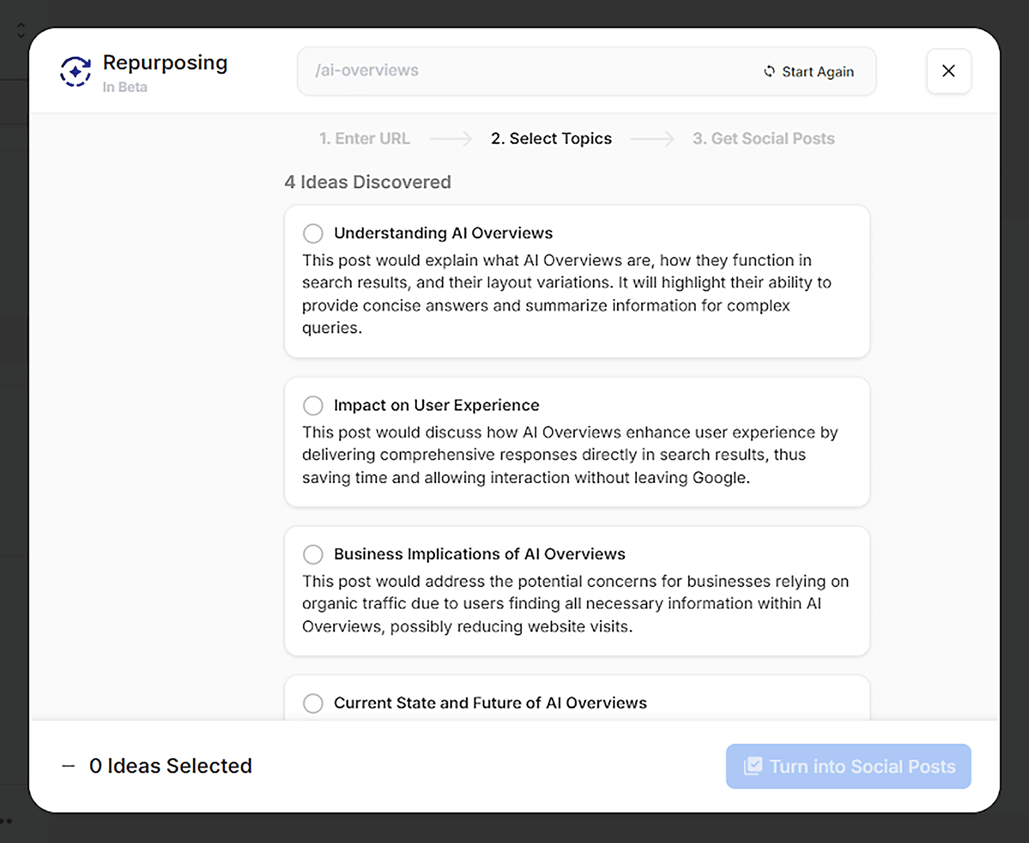
Task: Select Business Implications of AI Overviews radio button
Action: coord(313,554)
